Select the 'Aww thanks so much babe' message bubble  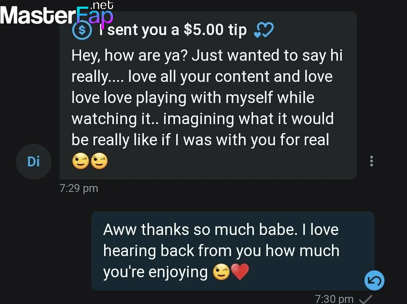tap(233, 251)
